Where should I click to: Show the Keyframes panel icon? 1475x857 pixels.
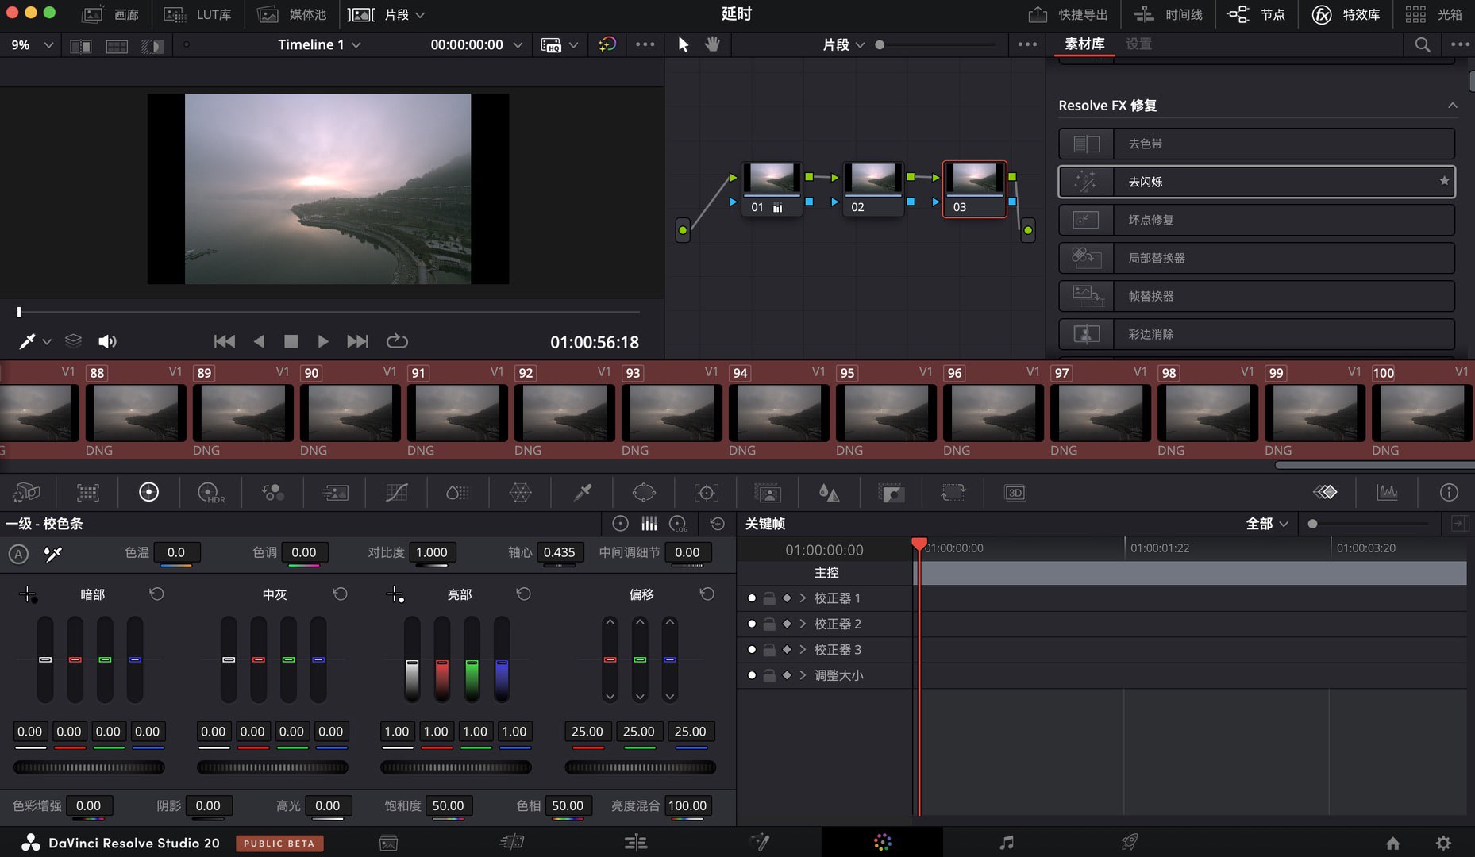tap(1325, 492)
